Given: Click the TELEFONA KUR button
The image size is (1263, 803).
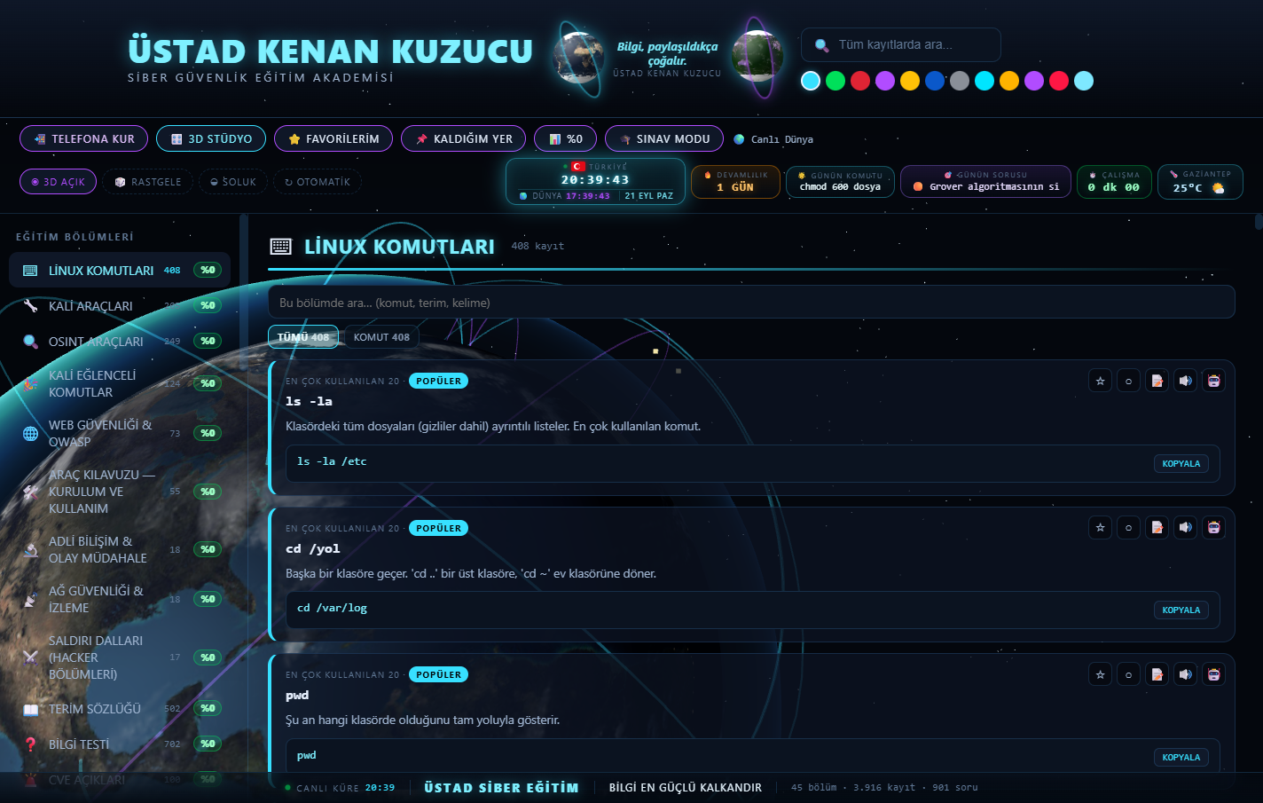Looking at the screenshot, I should tap(84, 138).
